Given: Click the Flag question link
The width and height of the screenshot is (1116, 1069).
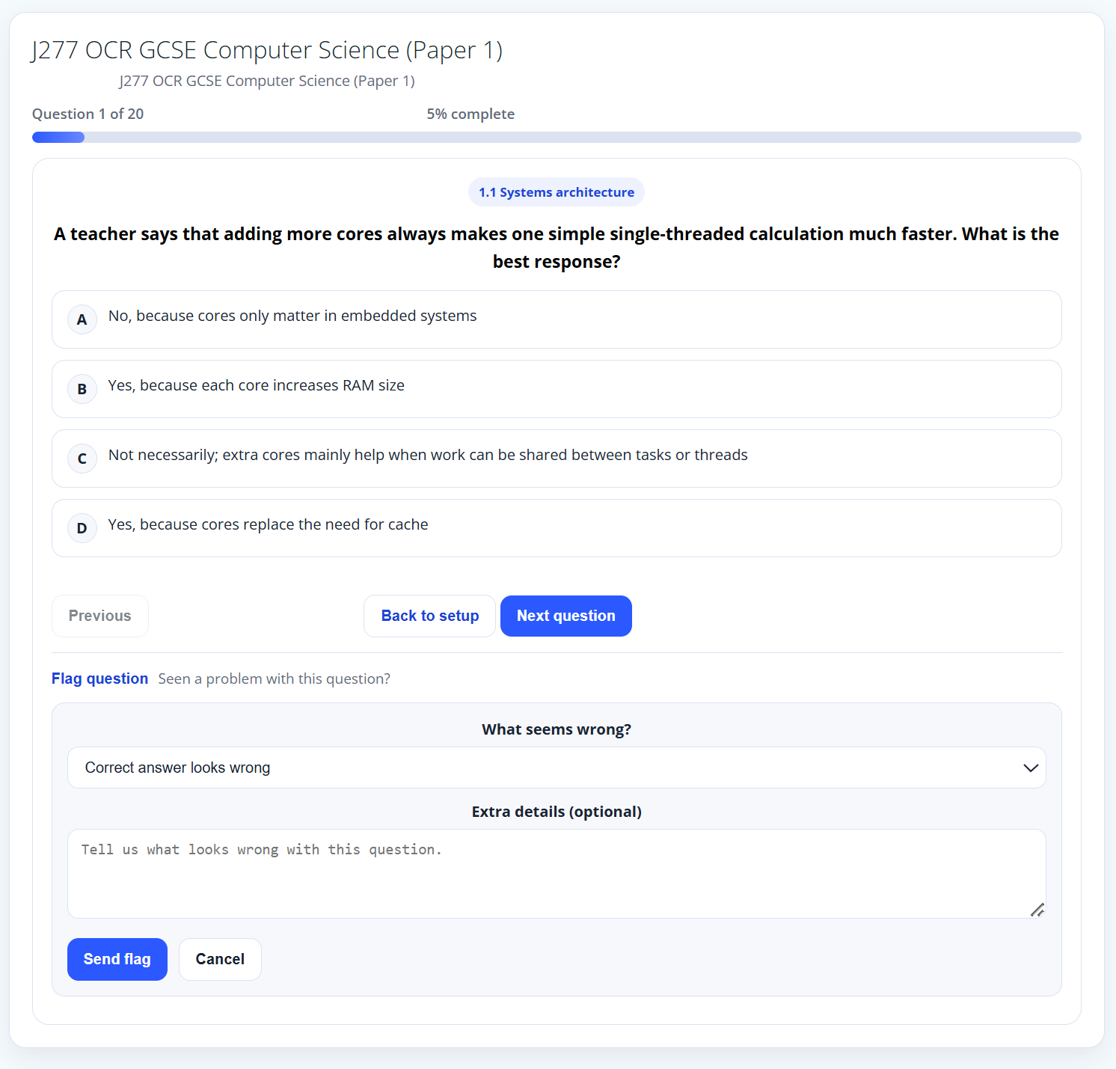Looking at the screenshot, I should click(x=99, y=679).
